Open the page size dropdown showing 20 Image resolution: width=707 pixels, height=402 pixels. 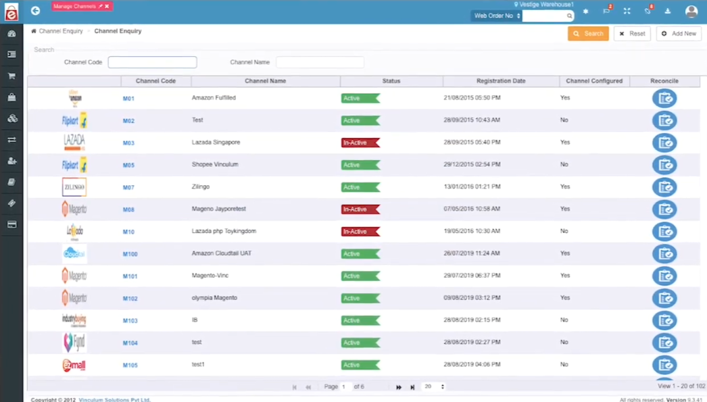click(x=433, y=386)
